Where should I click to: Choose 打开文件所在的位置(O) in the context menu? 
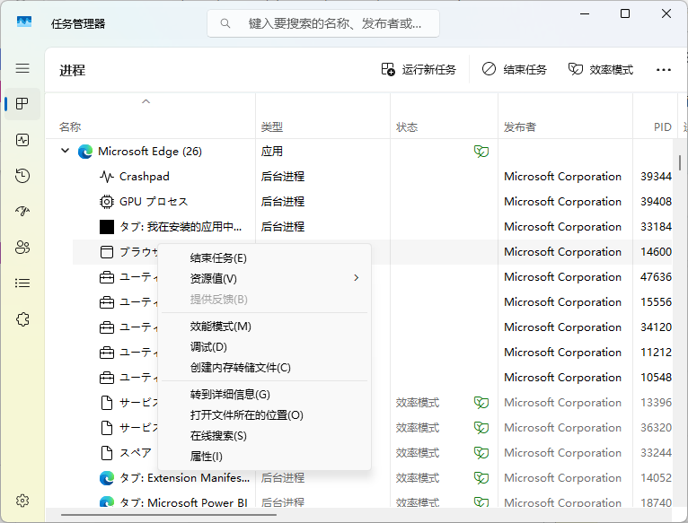pyautogui.click(x=265, y=415)
